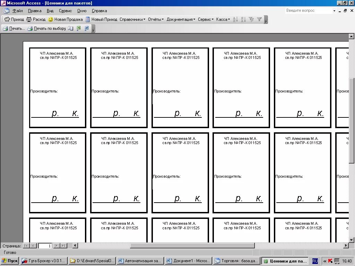355x266 pixels.
Task: Click the open book preview icon
Action: pos(71,28)
